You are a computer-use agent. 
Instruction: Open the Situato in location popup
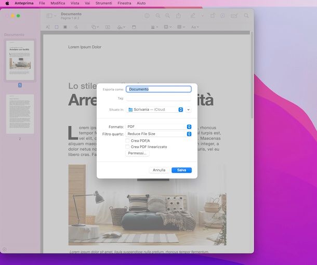pyautogui.click(x=155, y=110)
